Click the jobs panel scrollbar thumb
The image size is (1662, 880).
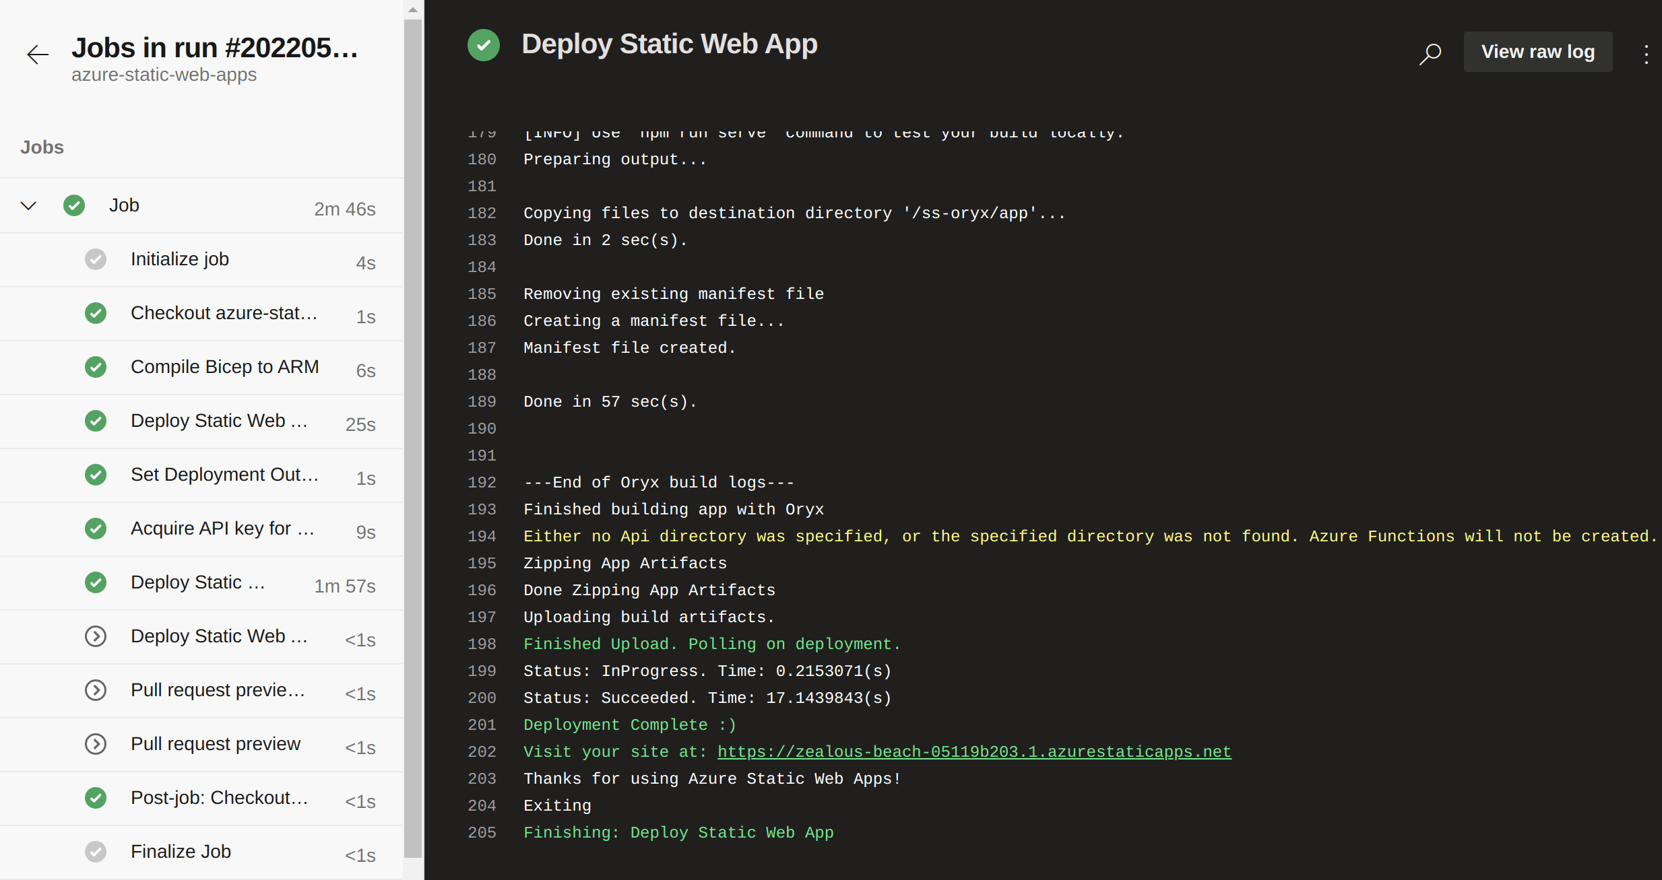click(x=413, y=438)
